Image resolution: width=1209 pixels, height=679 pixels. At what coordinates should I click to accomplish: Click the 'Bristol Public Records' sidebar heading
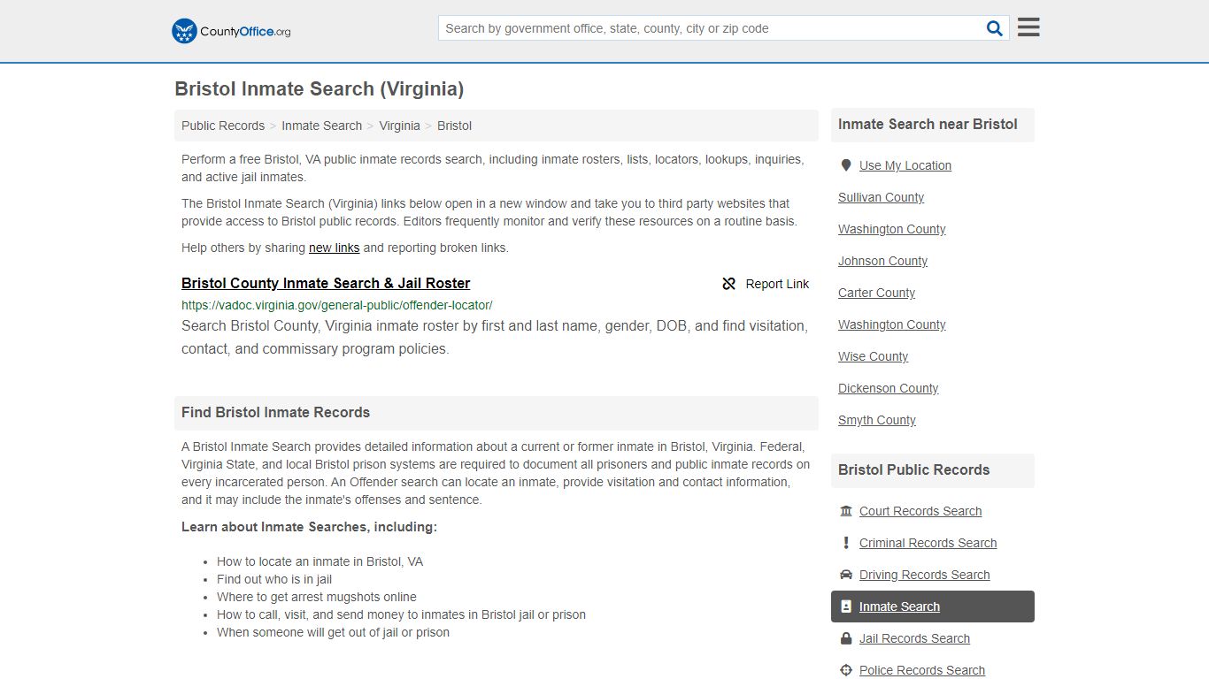click(x=913, y=470)
